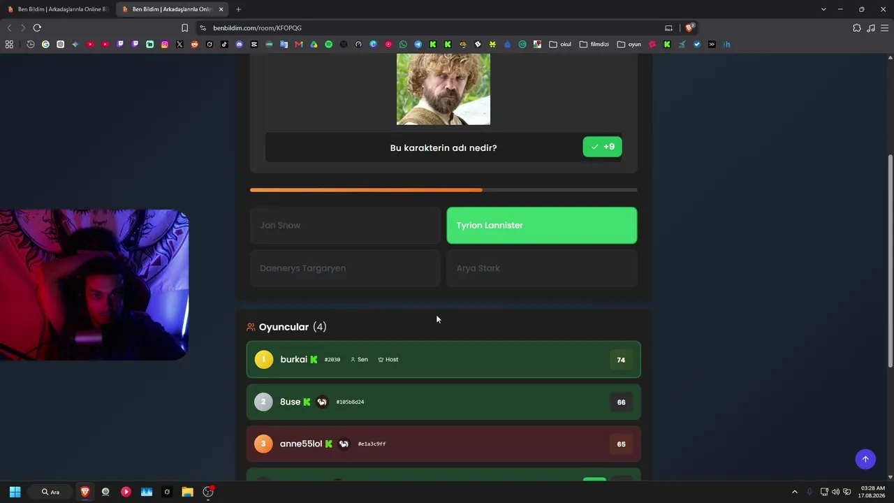Click the scroll-to-top arrow button
This screenshot has height=503, width=894.
(x=865, y=459)
